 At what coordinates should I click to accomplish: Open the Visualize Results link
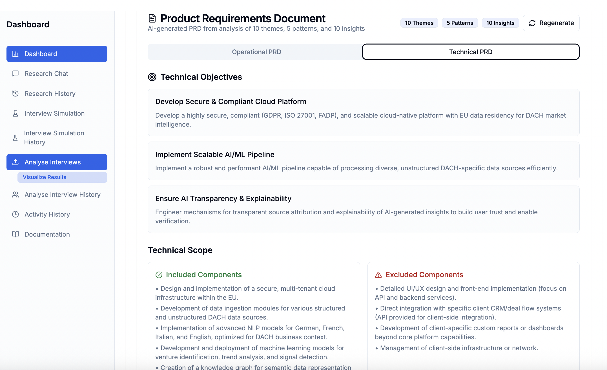[x=44, y=177]
